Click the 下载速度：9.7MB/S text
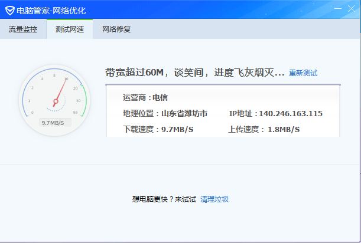361x243 pixels. point(158,129)
